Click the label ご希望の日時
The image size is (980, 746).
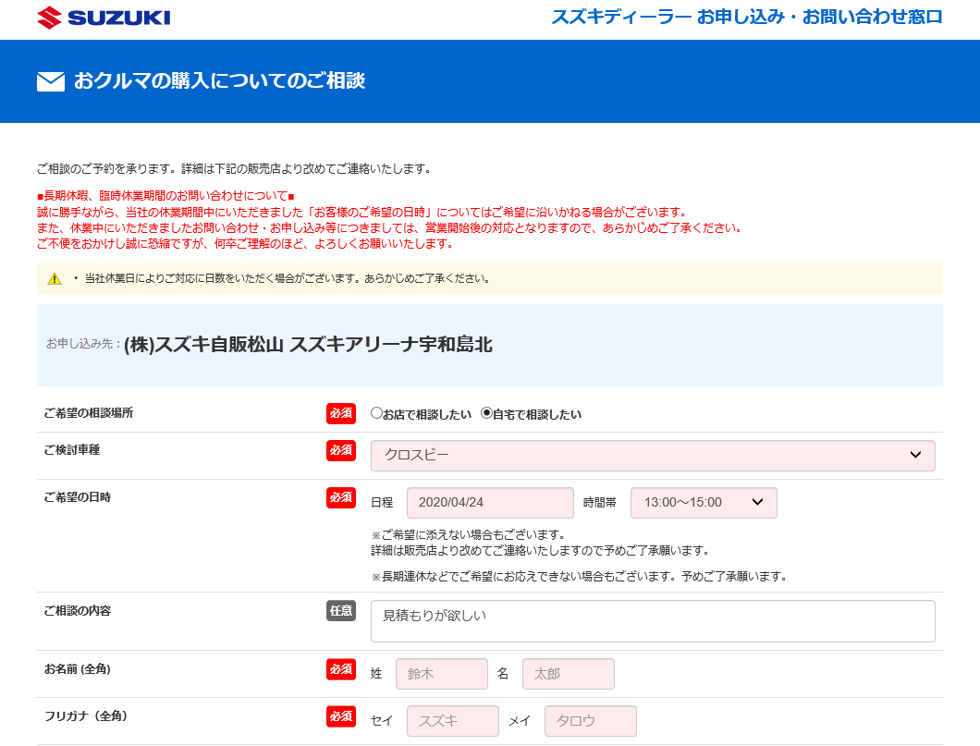(x=78, y=497)
